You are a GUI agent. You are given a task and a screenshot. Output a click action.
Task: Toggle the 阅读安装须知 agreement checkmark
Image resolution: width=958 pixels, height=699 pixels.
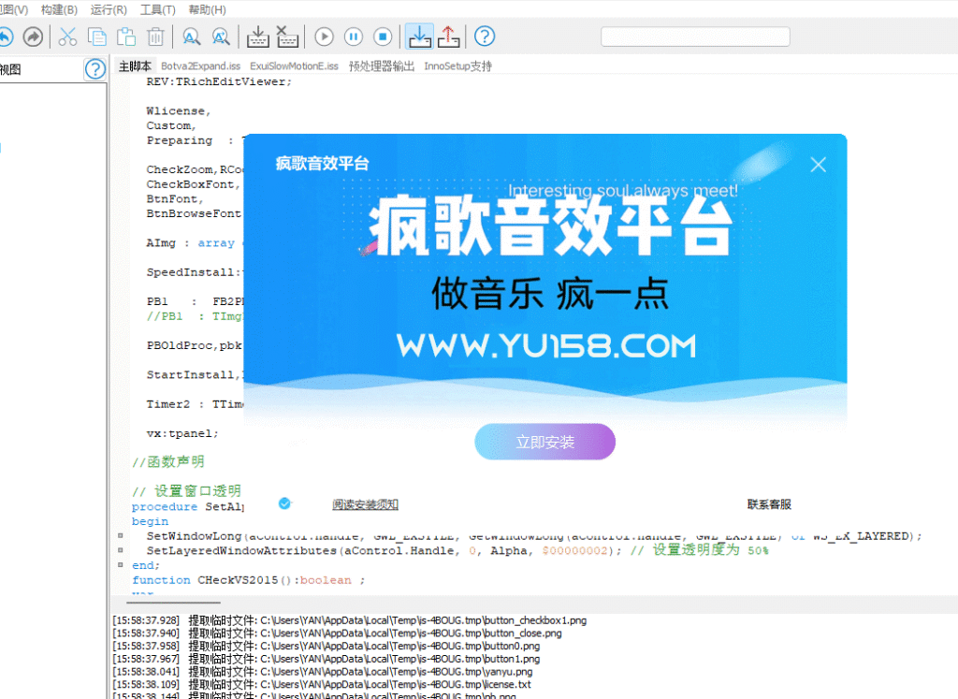click(x=284, y=502)
